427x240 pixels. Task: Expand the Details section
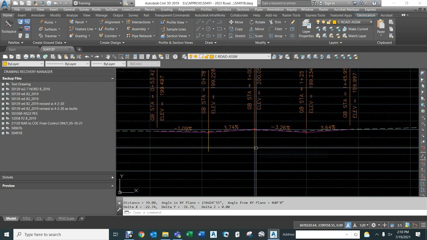tap(112, 177)
